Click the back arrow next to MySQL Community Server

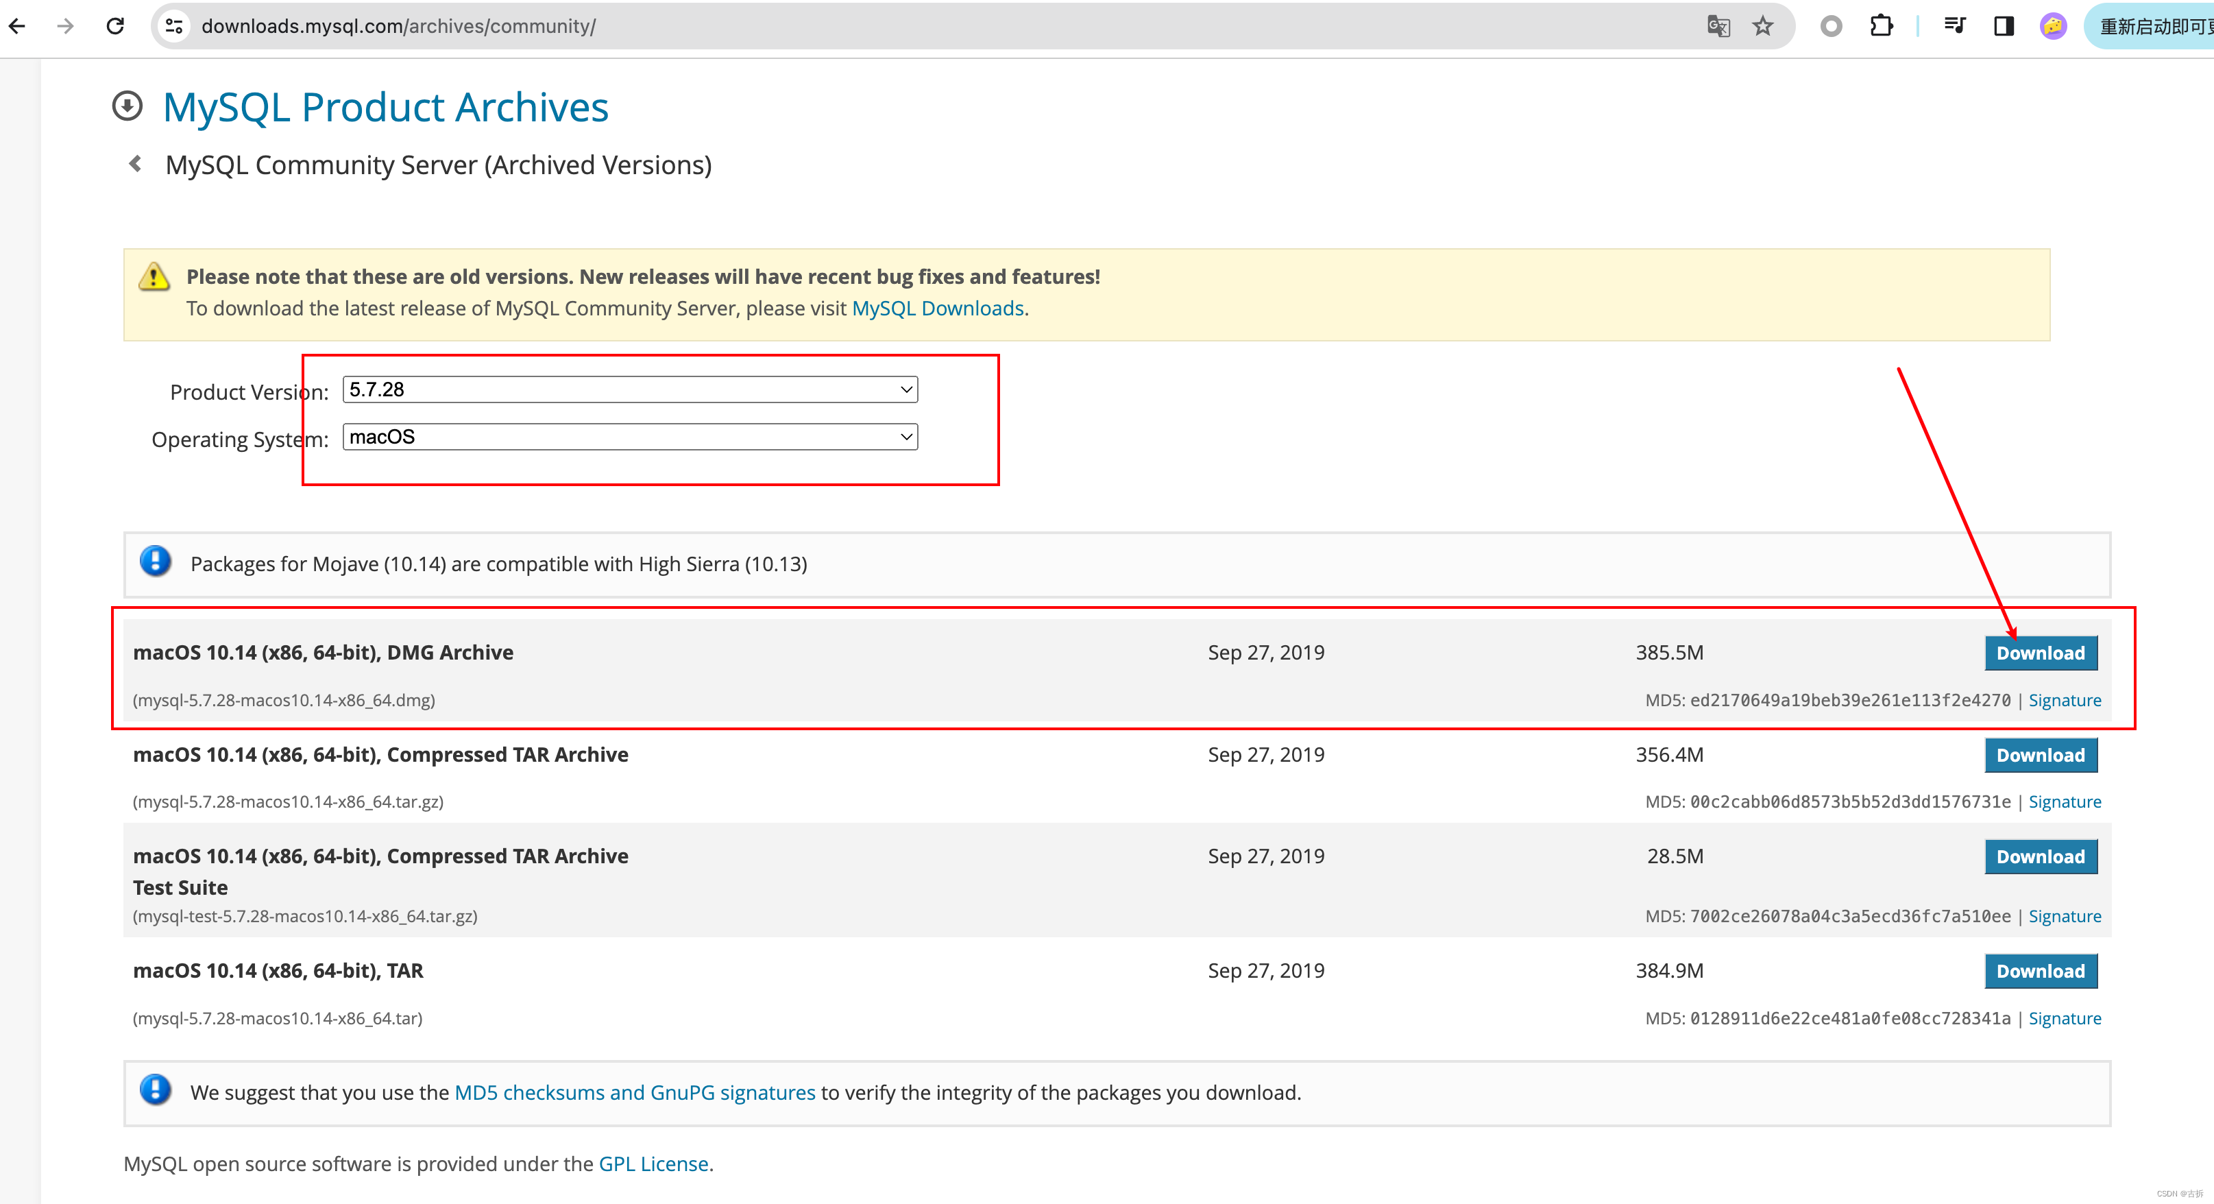135,165
